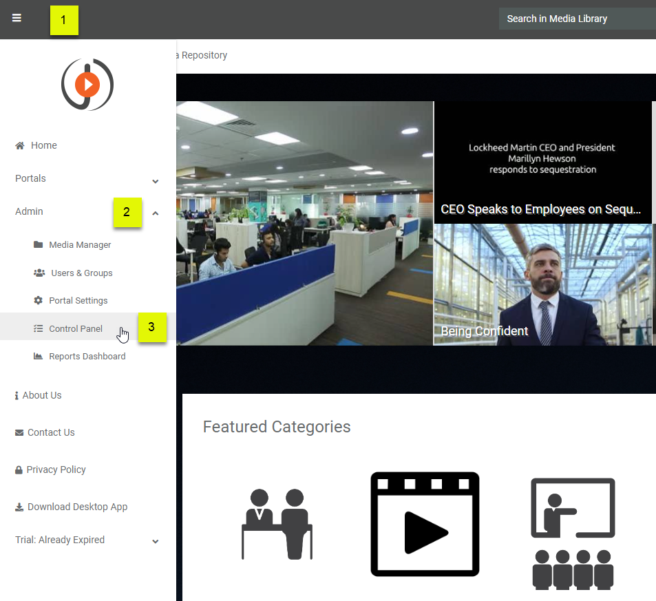Click the orange play logo
The height and width of the screenshot is (601, 656).
pyautogui.click(x=87, y=85)
